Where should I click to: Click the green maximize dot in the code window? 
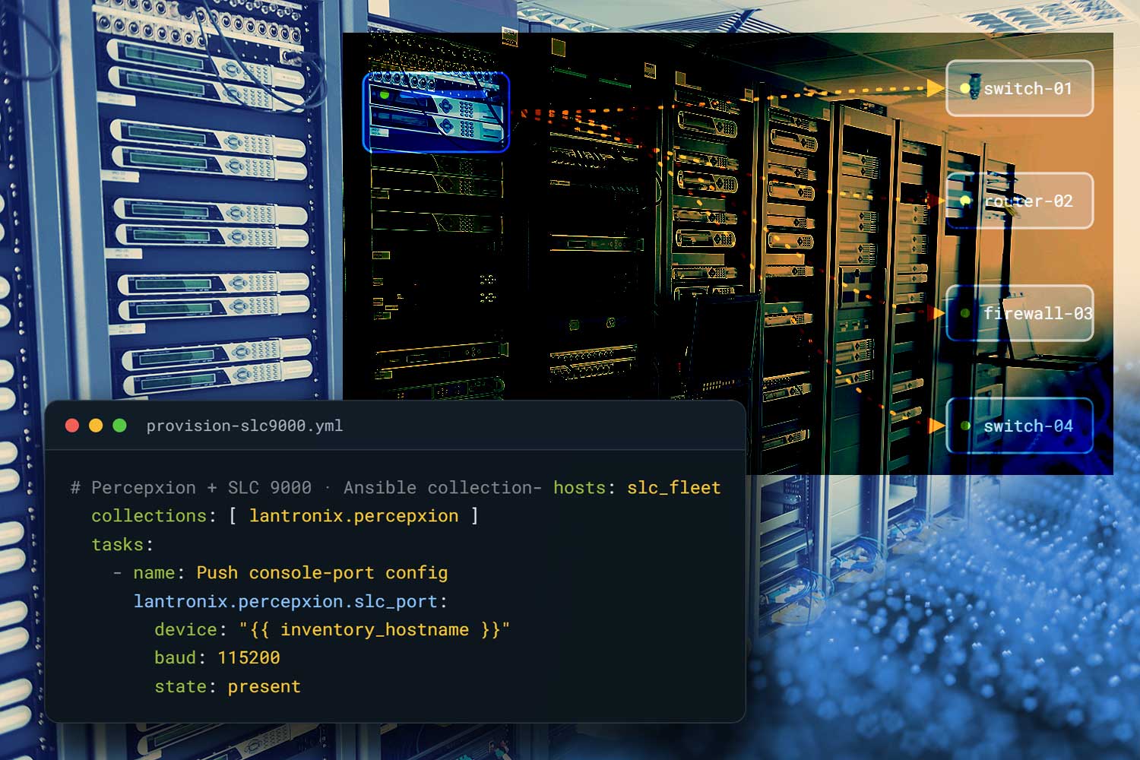click(x=119, y=426)
